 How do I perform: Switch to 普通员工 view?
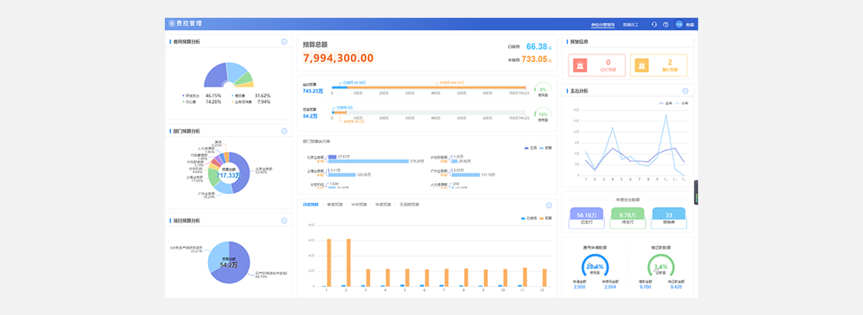[x=630, y=25]
